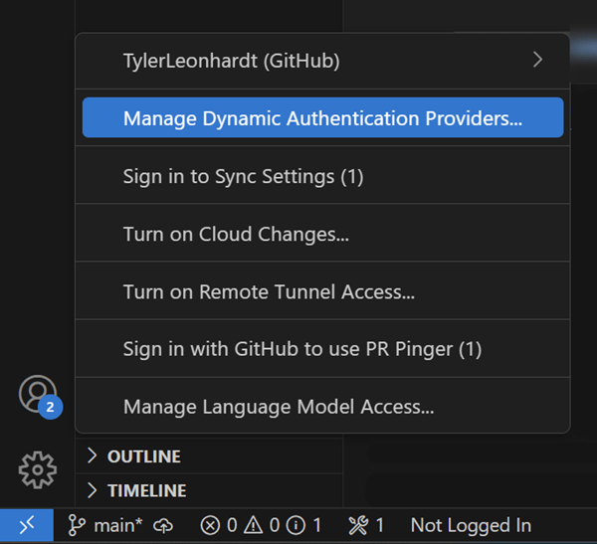Select the TylerLeonhardt (GitHub) account entry
597x544 pixels.
click(231, 61)
